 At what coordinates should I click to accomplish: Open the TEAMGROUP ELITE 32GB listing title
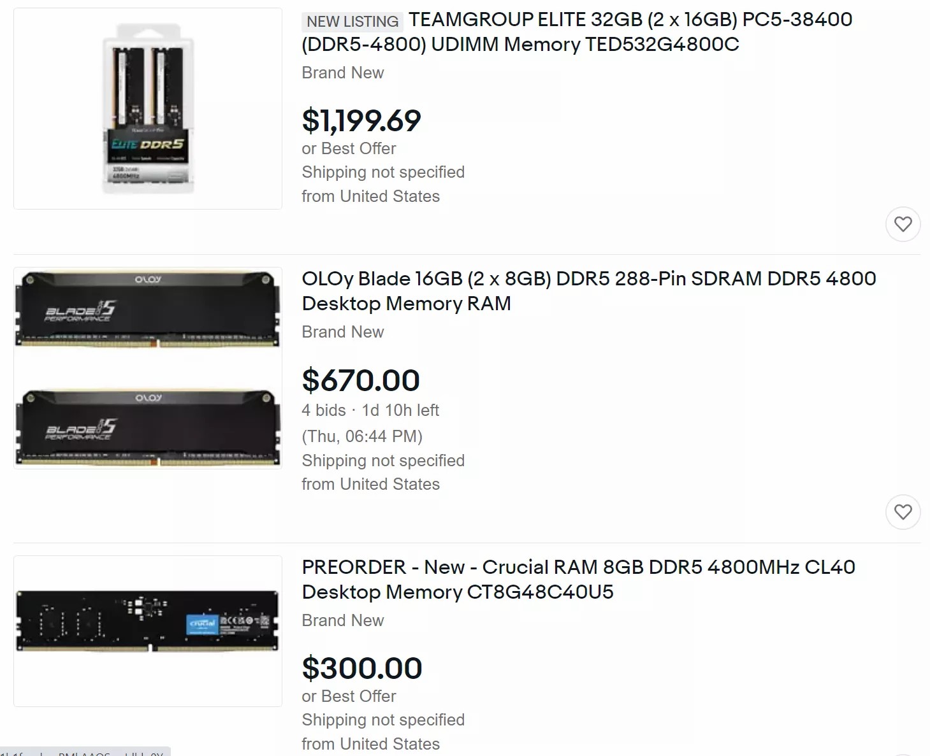(x=577, y=32)
